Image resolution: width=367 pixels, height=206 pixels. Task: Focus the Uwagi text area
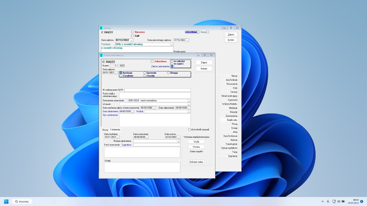pyautogui.click(x=142, y=167)
